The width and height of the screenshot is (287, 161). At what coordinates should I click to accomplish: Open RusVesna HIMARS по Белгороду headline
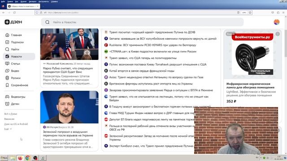point(152,45)
